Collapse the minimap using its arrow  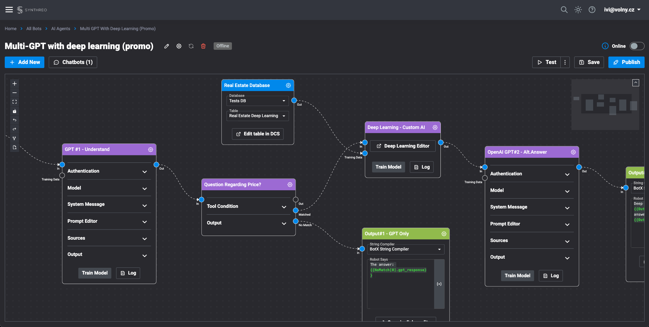[x=636, y=82]
